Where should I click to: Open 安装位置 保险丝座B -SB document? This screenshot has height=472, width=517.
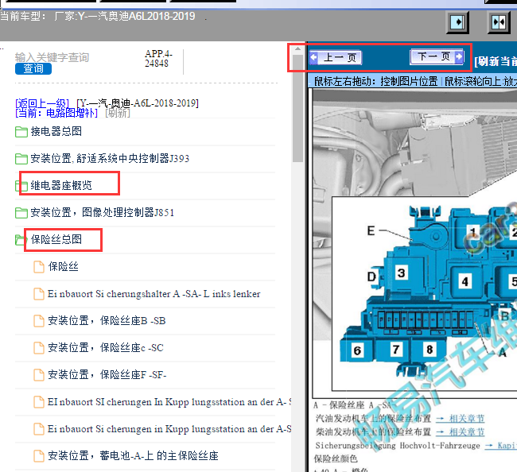(x=107, y=320)
